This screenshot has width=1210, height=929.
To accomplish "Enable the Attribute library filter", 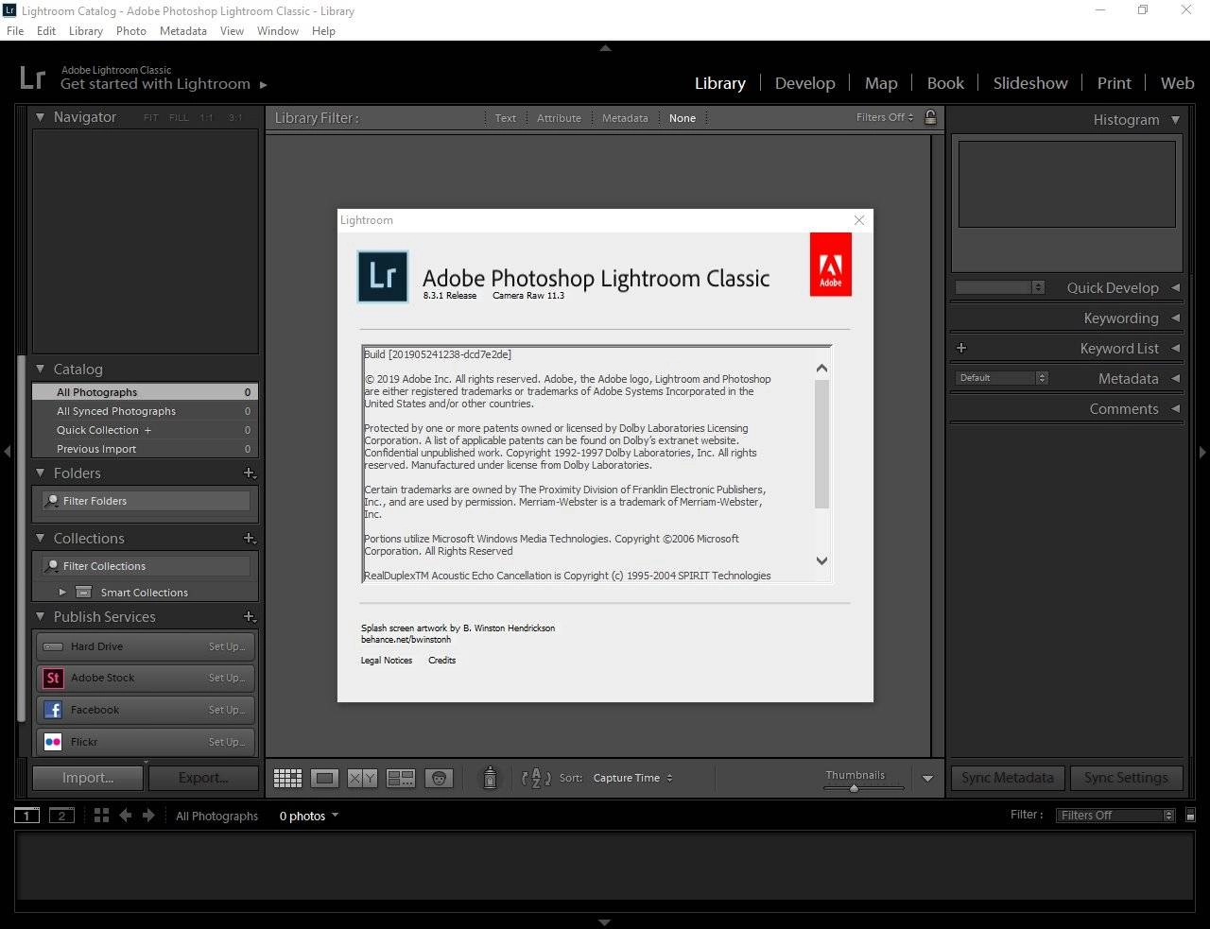I will pos(559,118).
